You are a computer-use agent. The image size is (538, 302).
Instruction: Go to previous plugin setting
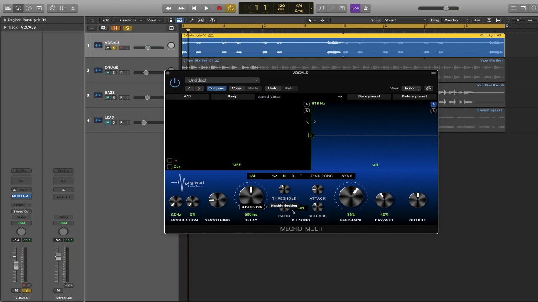point(190,88)
